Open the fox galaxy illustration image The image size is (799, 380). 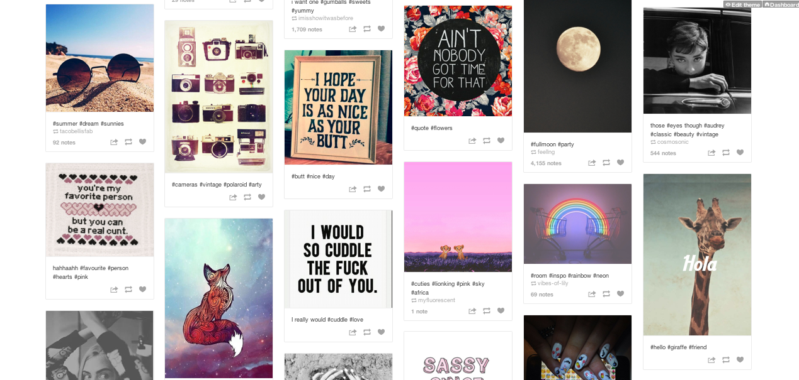(x=219, y=298)
